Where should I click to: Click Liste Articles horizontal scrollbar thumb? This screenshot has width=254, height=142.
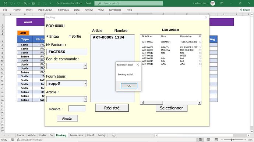pyautogui.click(x=153, y=103)
